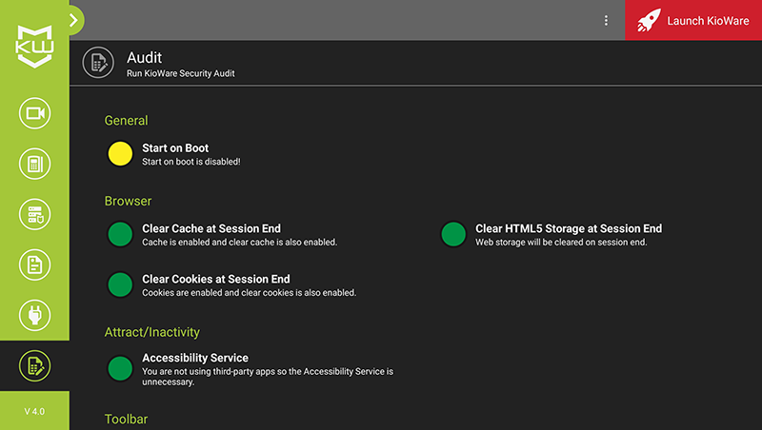
Task: Click the green Clear HTML5 Storage indicator
Action: click(453, 234)
